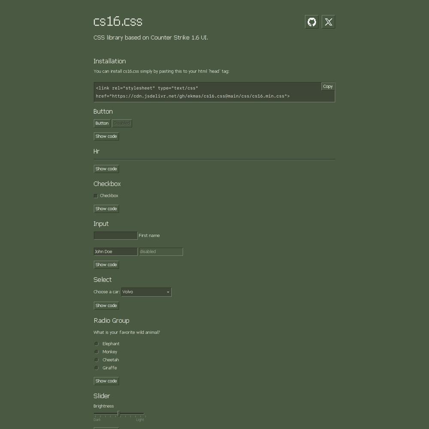Open the Volvo car dropdown
The height and width of the screenshot is (429, 429).
coord(146,292)
